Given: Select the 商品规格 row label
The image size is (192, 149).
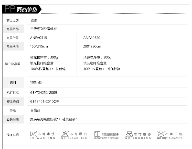Looking at the screenshot, I should click(x=13, y=46).
